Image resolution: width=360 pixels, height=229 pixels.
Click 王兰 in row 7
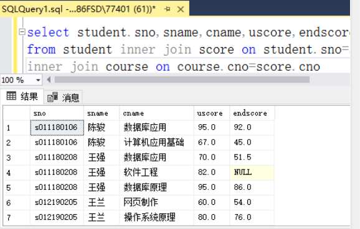pos(102,218)
